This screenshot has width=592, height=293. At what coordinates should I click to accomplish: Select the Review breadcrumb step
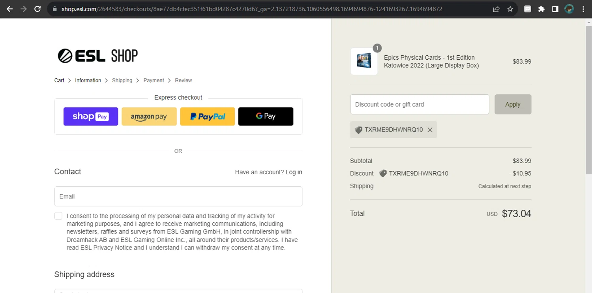pos(184,80)
